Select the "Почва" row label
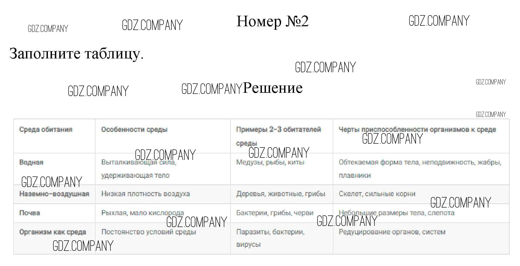520x266 pixels. click(29, 213)
